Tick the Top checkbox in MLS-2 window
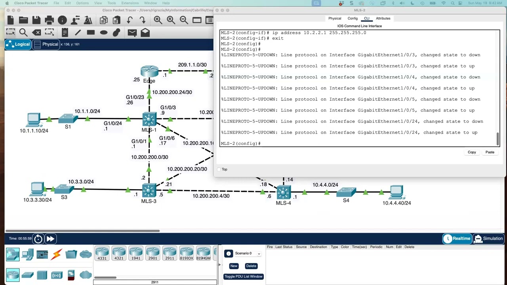This screenshot has width=507, height=285. pos(219,169)
